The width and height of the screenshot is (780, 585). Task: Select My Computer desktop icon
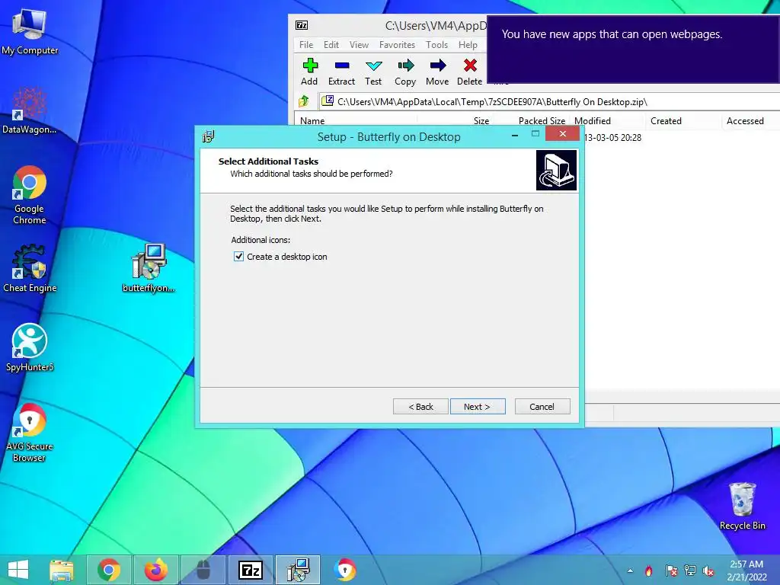(x=30, y=33)
